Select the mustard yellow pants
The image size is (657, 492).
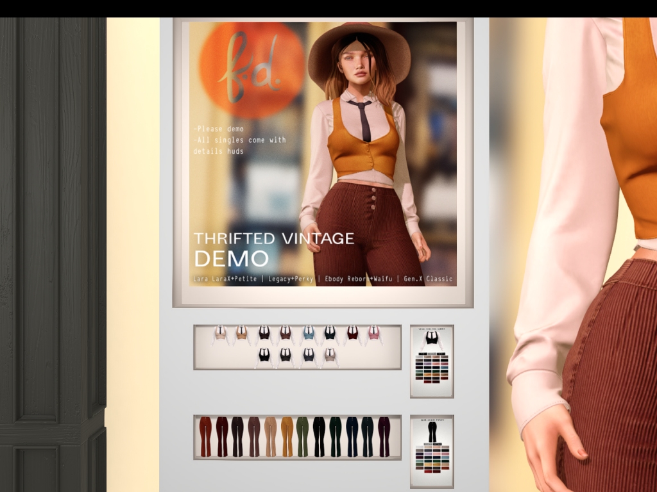(x=286, y=436)
